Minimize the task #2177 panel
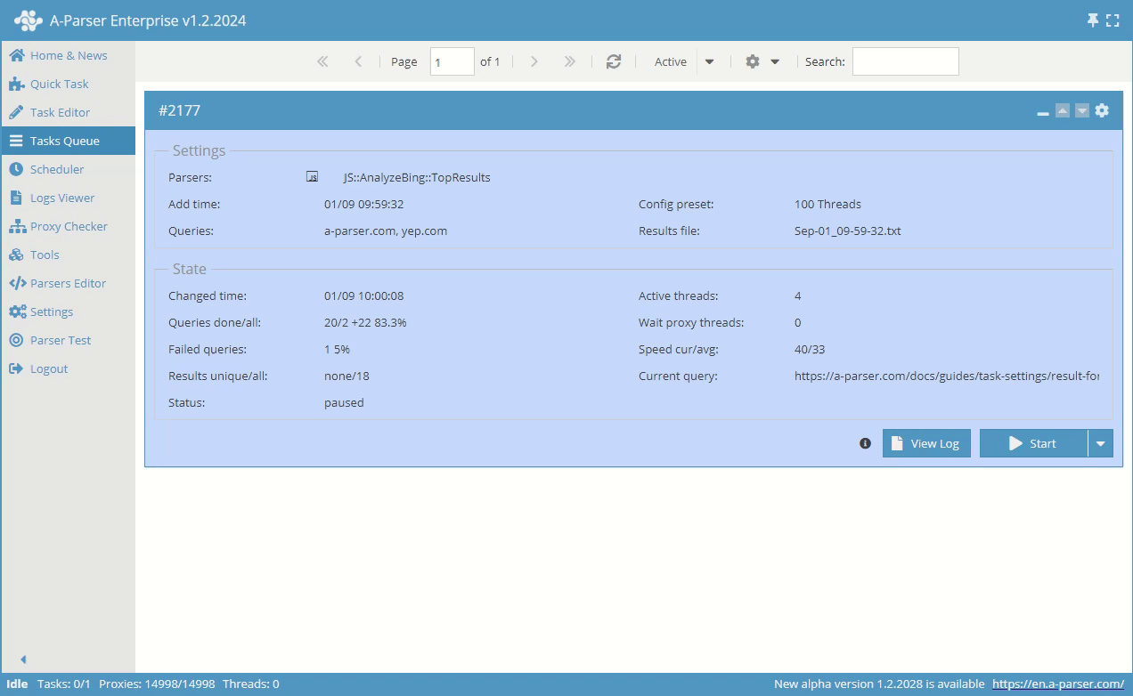This screenshot has width=1133, height=696. tap(1043, 112)
